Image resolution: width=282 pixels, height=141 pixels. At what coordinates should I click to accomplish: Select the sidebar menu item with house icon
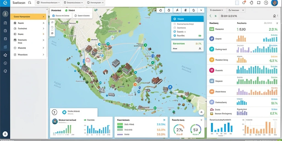pos(28,23)
